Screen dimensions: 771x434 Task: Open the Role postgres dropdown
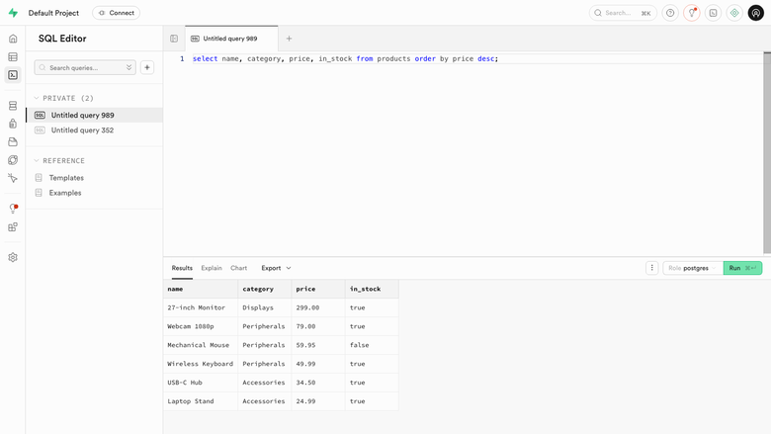tap(693, 268)
